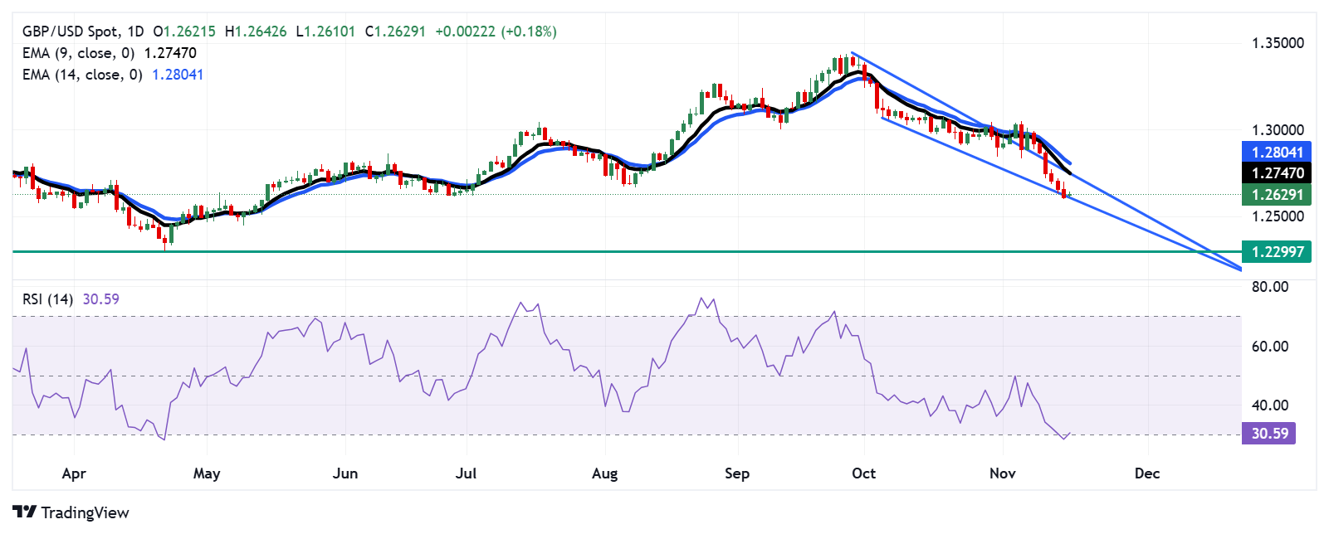1329x534 pixels.
Task: Click the GBP/USD Spot symbol title
Action: pos(70,32)
